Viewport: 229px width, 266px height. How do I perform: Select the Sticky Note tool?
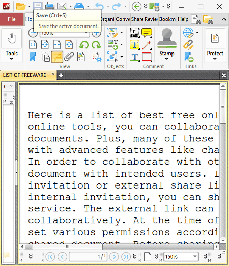[x=147, y=33]
